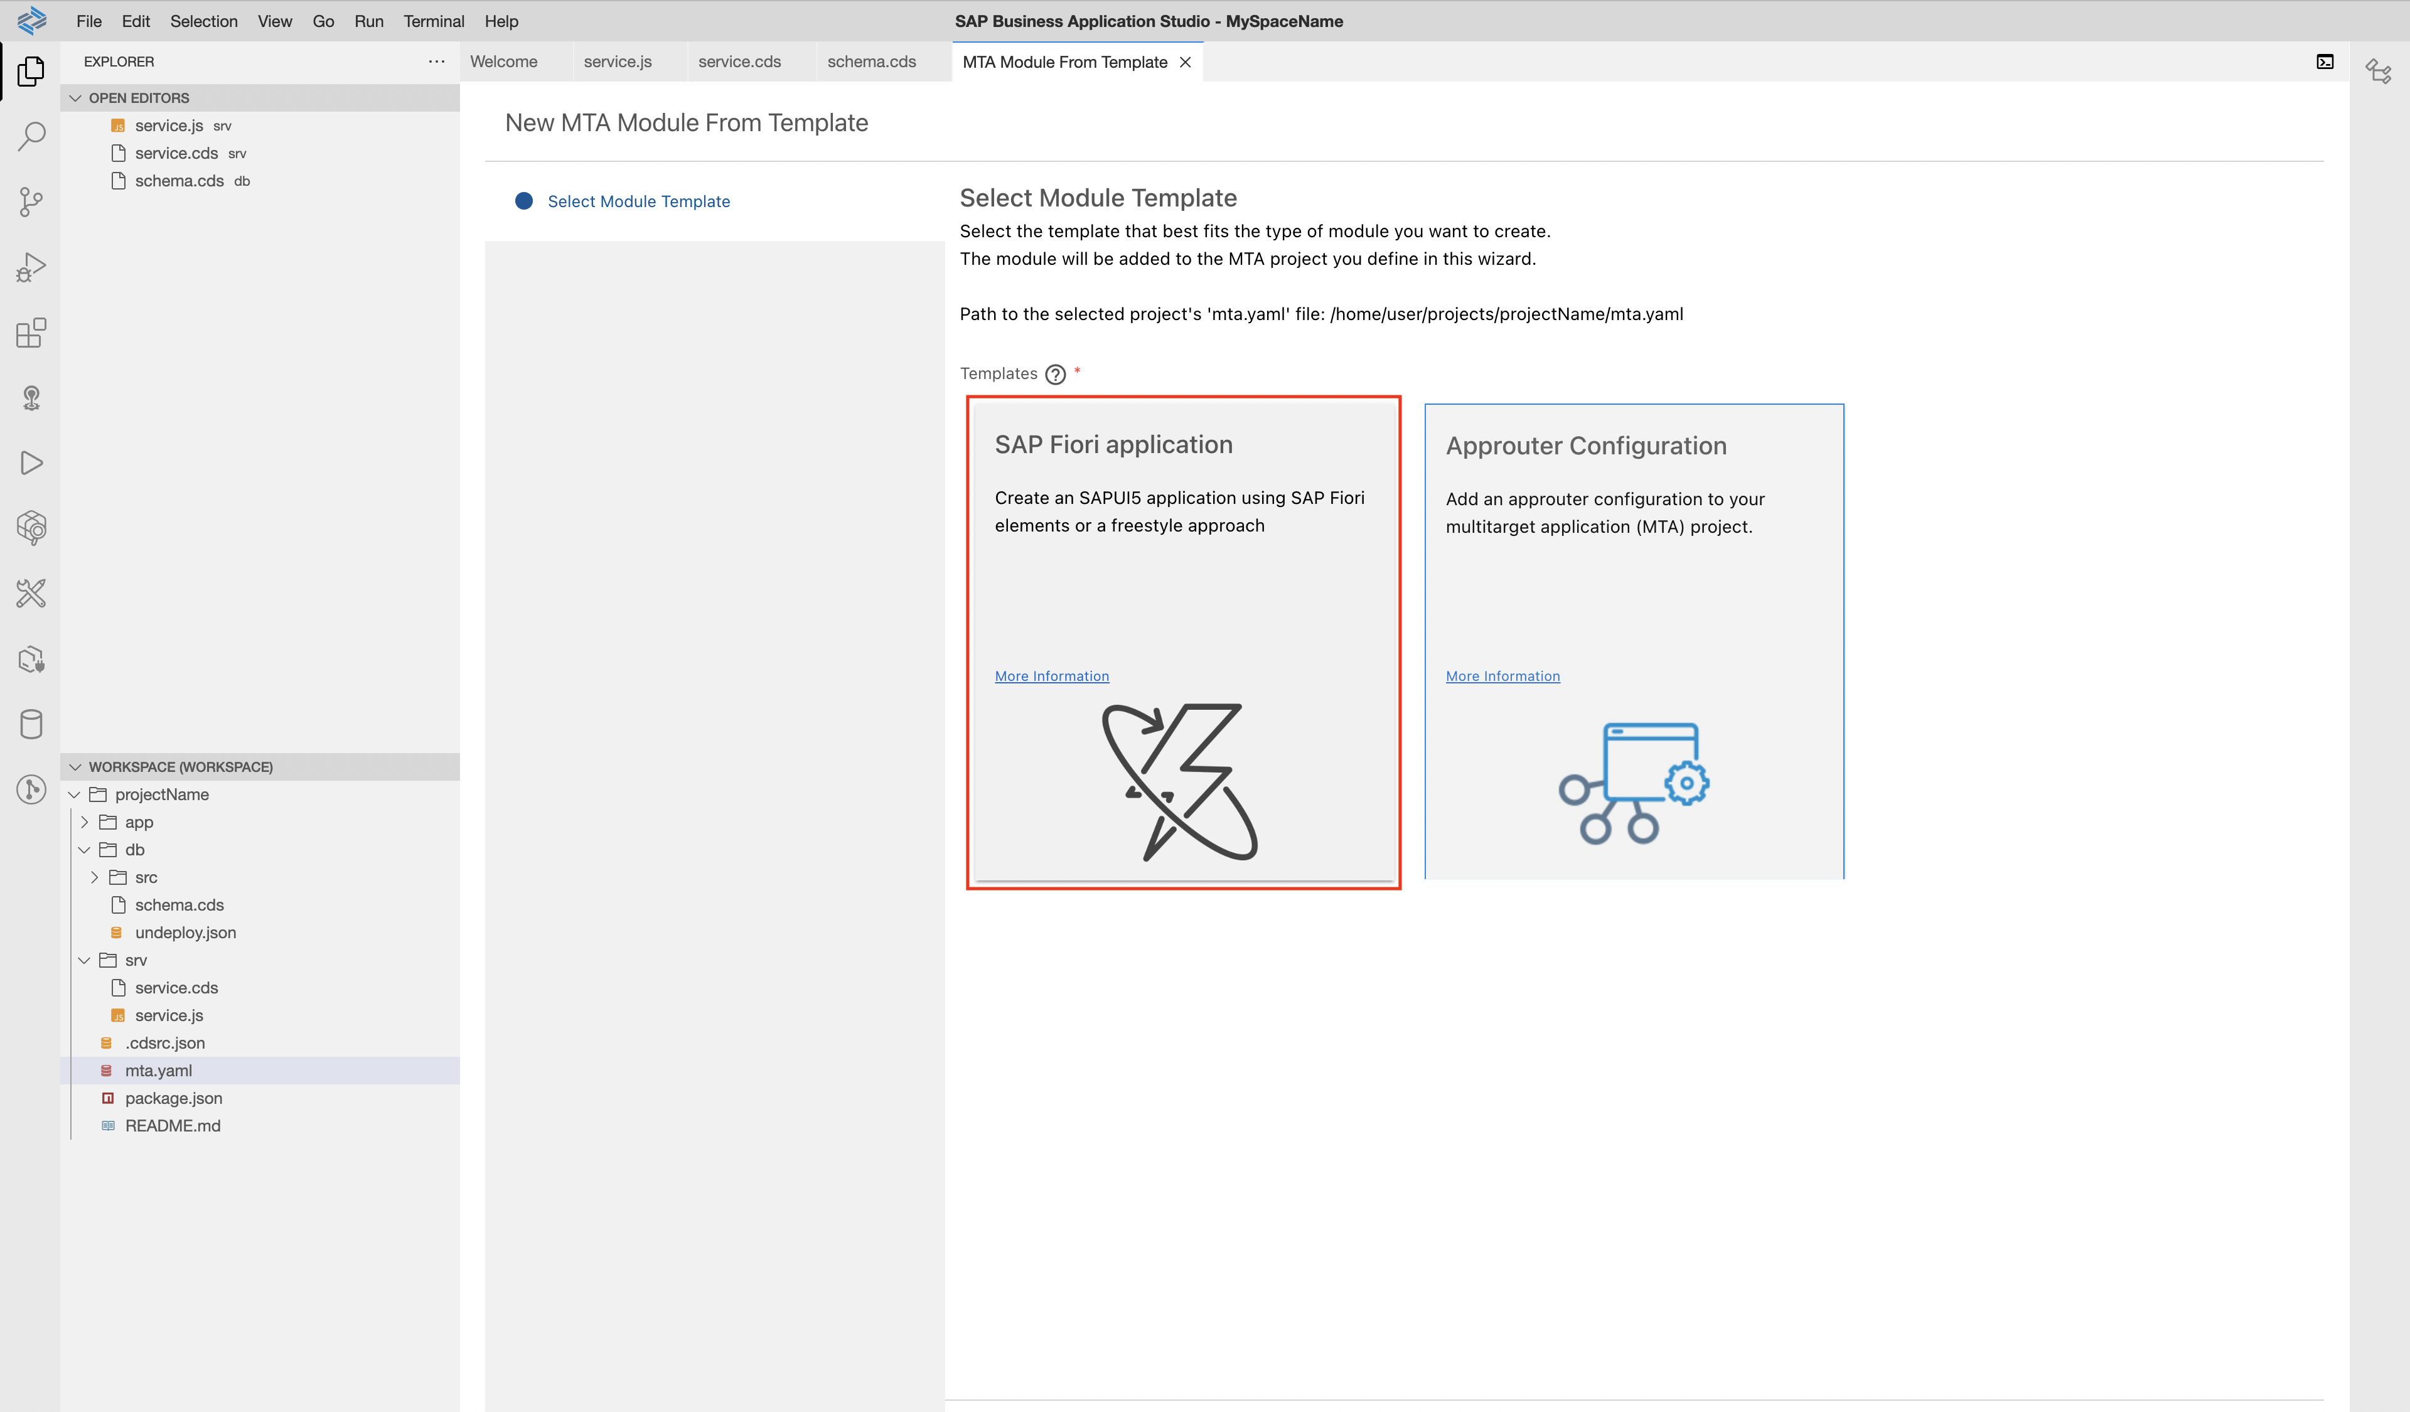Open the Help menu
2410x1412 pixels.
pos(501,21)
